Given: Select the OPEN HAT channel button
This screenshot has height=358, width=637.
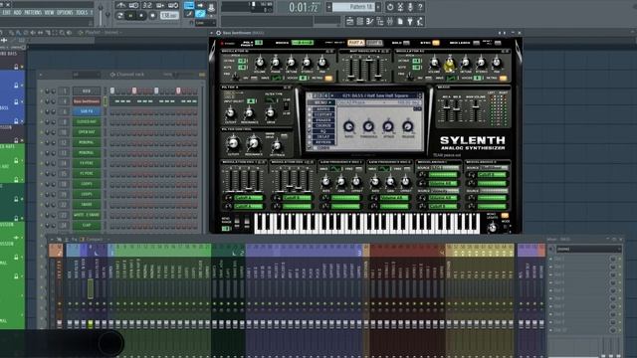Looking at the screenshot, I should (x=87, y=132).
